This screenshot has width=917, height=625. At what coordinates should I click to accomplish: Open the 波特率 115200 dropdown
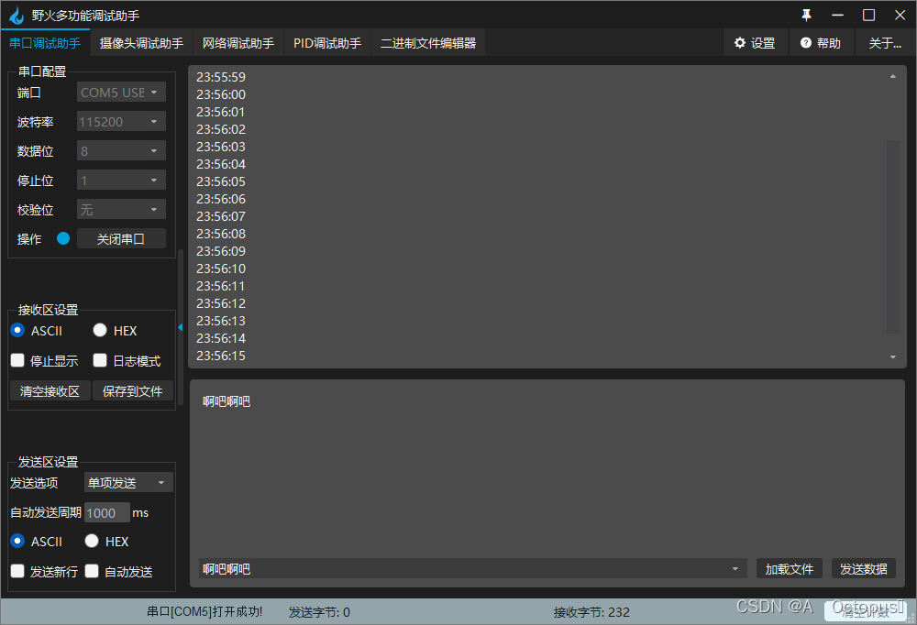click(122, 122)
